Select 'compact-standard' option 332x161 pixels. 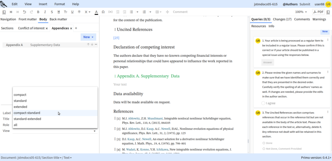coord(55,113)
